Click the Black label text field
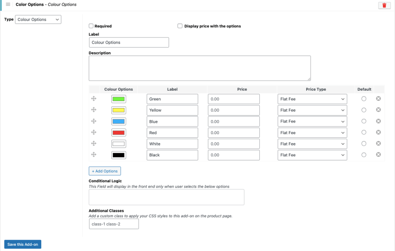Image resolution: width=395 pixels, height=251 pixels. (x=172, y=155)
